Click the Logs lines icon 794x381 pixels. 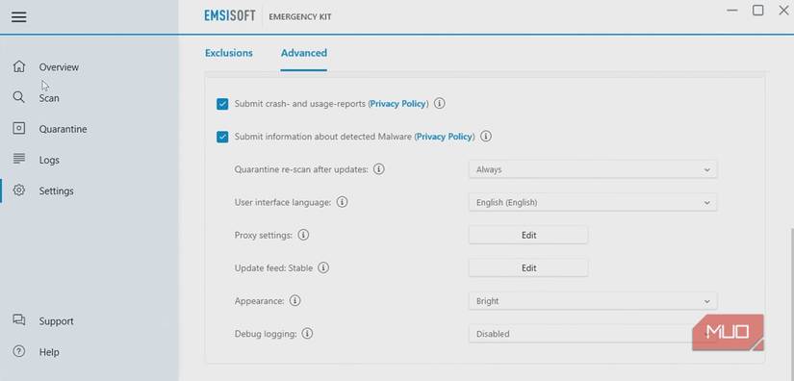(x=18, y=159)
